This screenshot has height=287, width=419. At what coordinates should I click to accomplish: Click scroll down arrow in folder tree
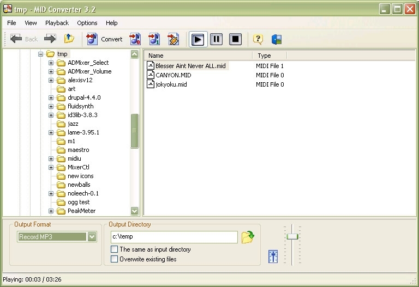(x=134, y=211)
